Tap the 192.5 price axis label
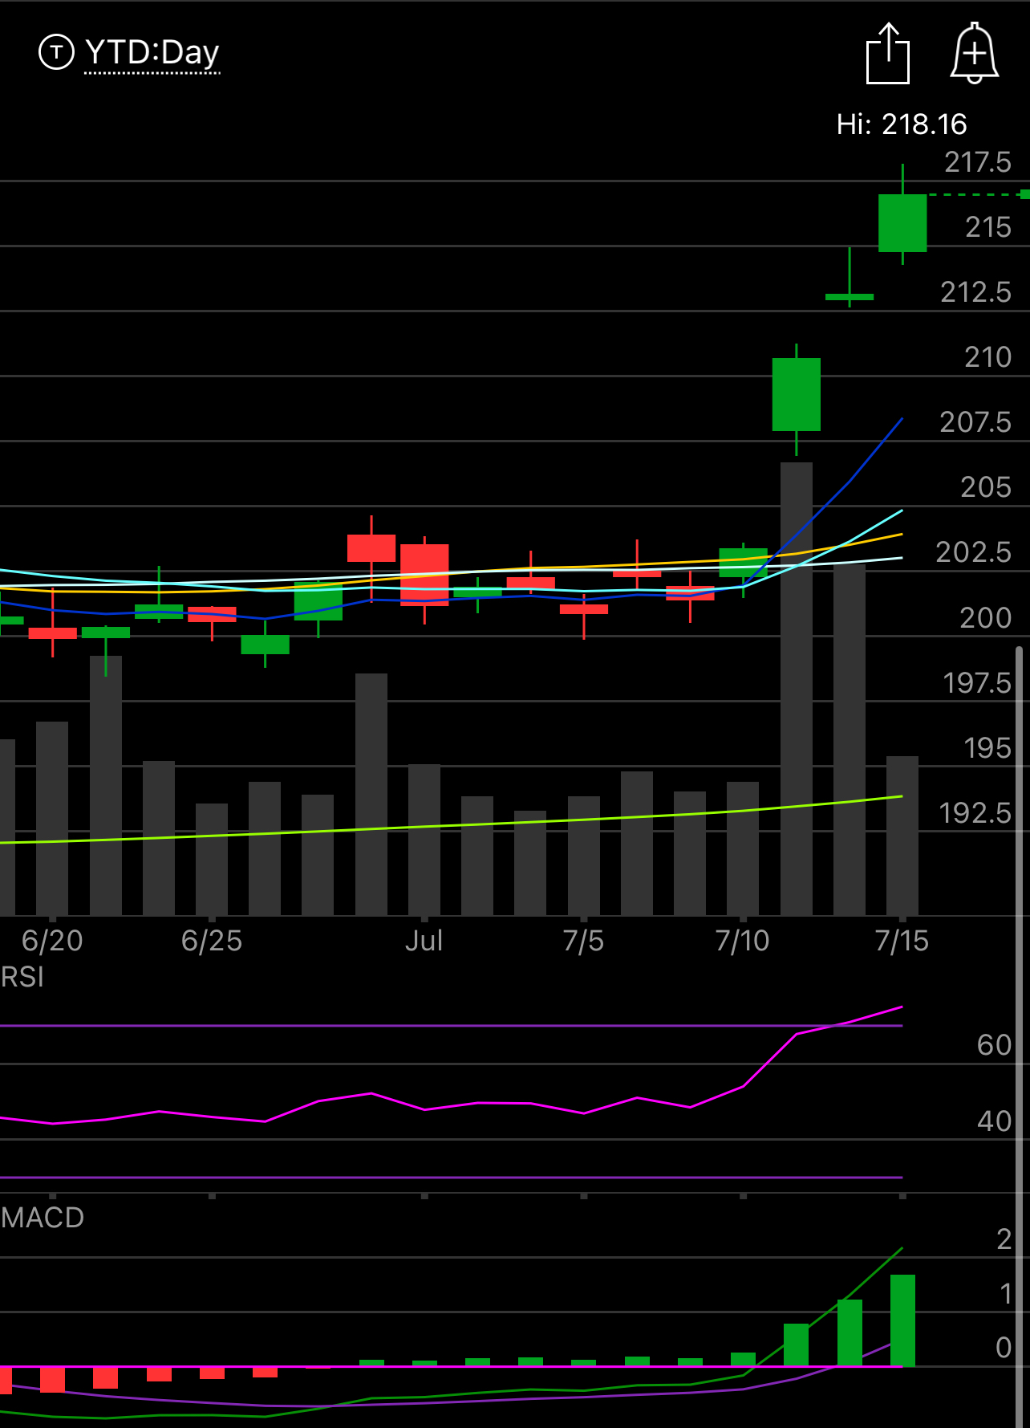Screen dimensions: 1030x1428 [975, 813]
